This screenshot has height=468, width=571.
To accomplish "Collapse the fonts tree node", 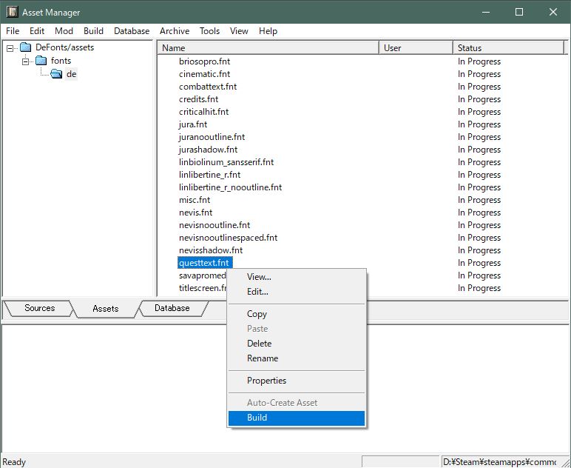I will (x=26, y=61).
